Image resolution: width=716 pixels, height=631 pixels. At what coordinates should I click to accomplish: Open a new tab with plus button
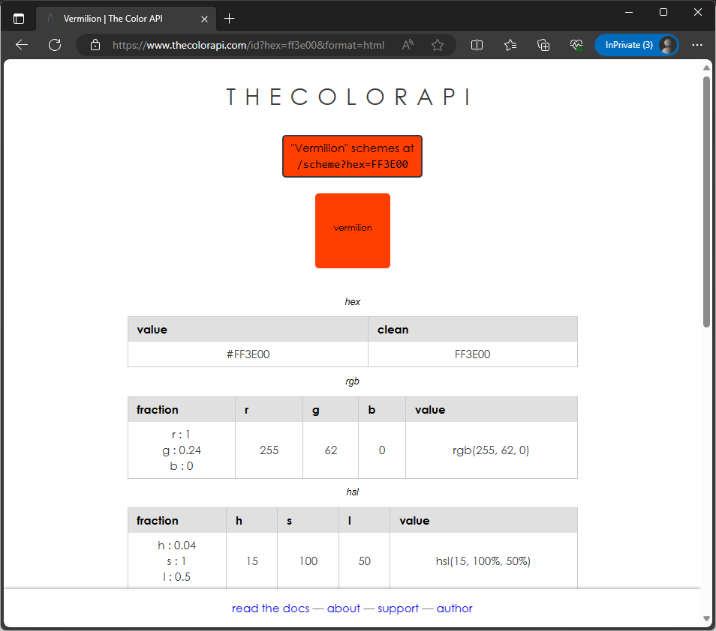[x=229, y=19]
